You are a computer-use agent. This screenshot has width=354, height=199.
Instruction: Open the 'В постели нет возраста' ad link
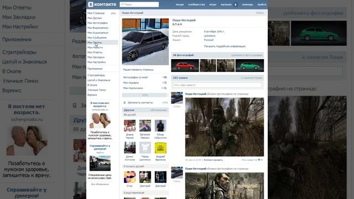click(100, 104)
